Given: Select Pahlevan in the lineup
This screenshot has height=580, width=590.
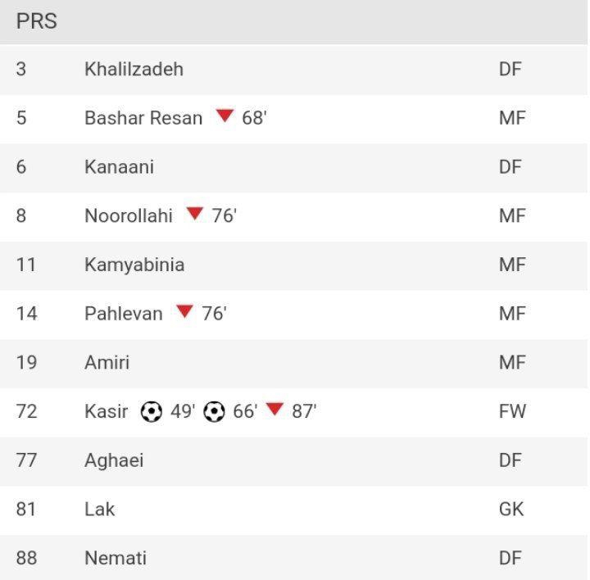Looking at the screenshot, I should pos(123,314).
